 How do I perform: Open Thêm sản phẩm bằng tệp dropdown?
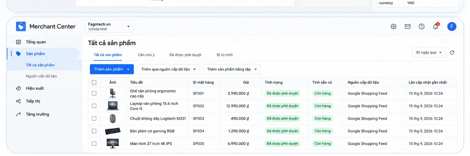pyautogui.click(x=232, y=69)
